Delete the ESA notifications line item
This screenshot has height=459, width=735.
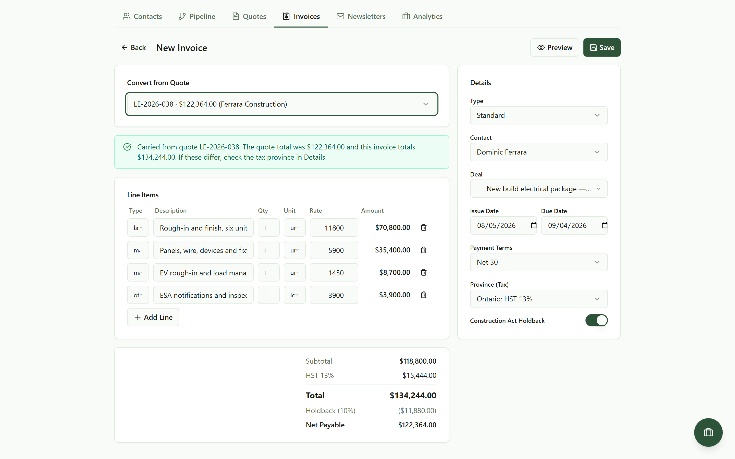[x=423, y=295]
